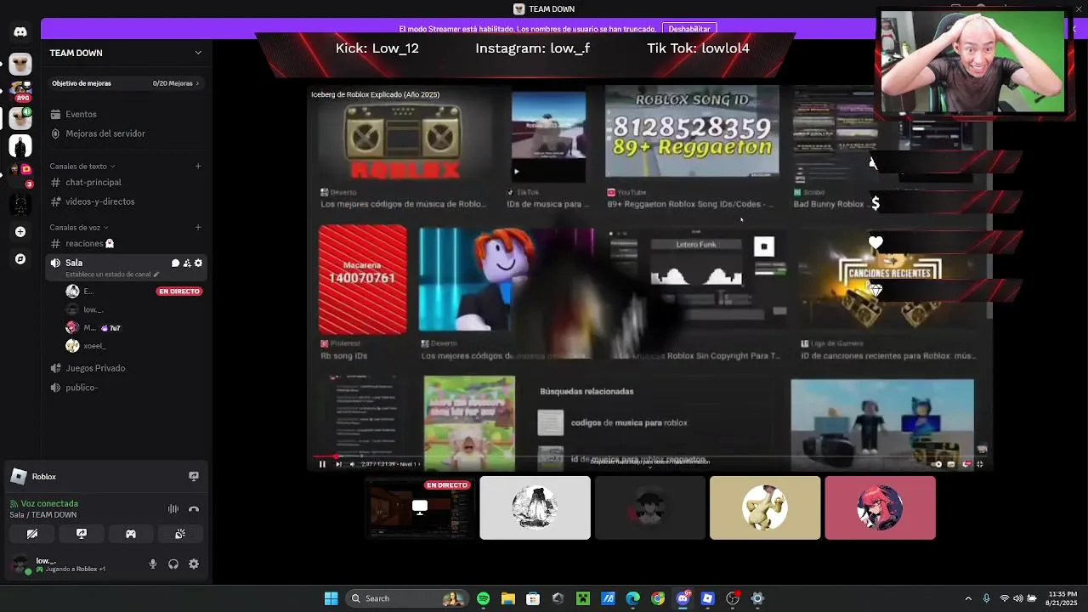The image size is (1088, 612).
Task: Select the dark gray participant tile
Action: point(649,508)
